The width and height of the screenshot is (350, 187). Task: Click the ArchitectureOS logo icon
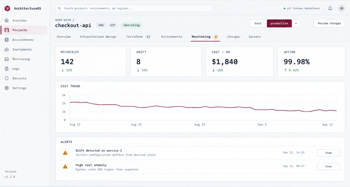click(7, 8)
